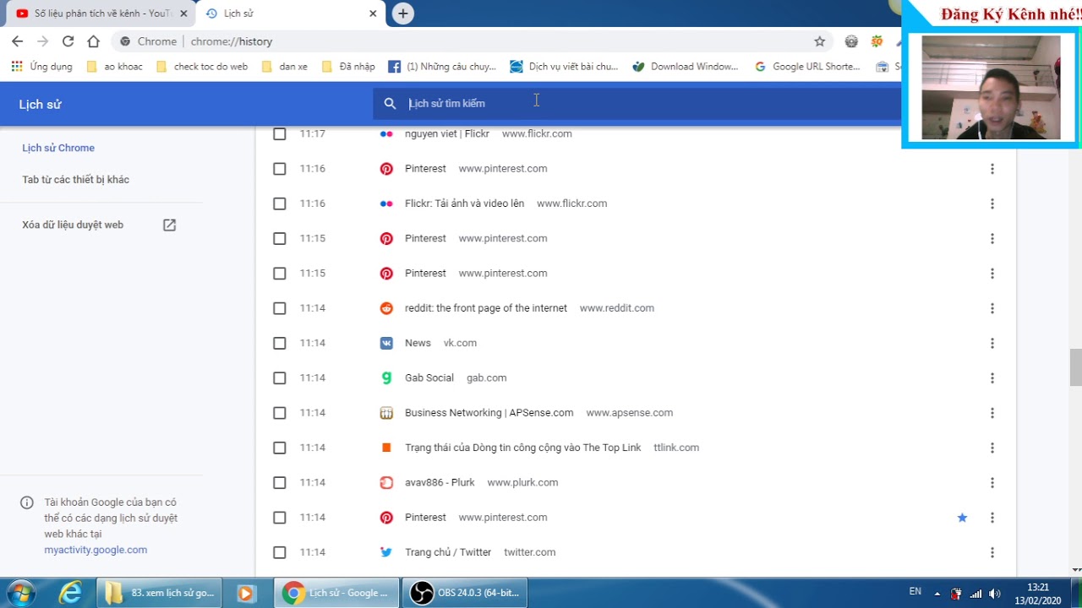Viewport: 1082px width, 608px height.
Task: Tick the checkbox for nguyen viet | Flickr
Action: pos(280,133)
